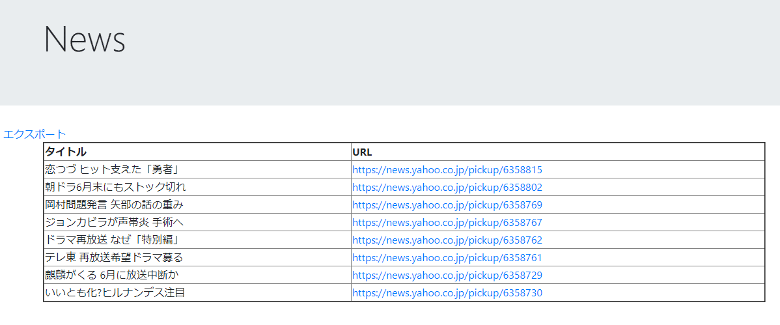780x325 pixels.
Task: Select the 恋つづ ヒット支えた「勇者」 title cell
Action: [112, 169]
